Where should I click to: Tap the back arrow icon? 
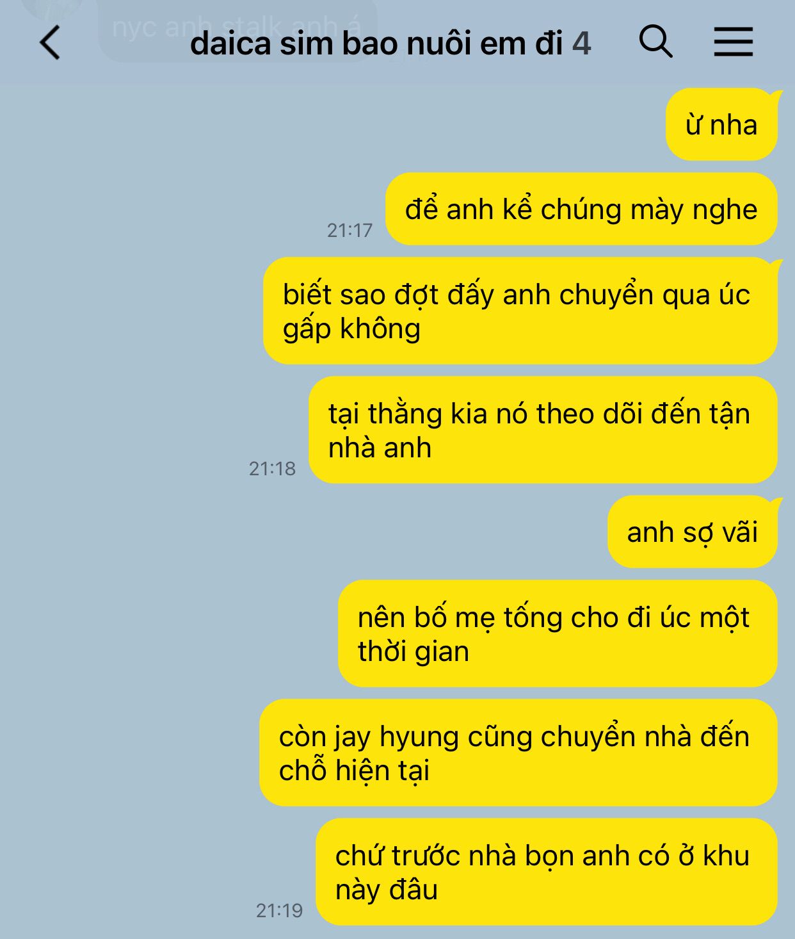point(50,43)
